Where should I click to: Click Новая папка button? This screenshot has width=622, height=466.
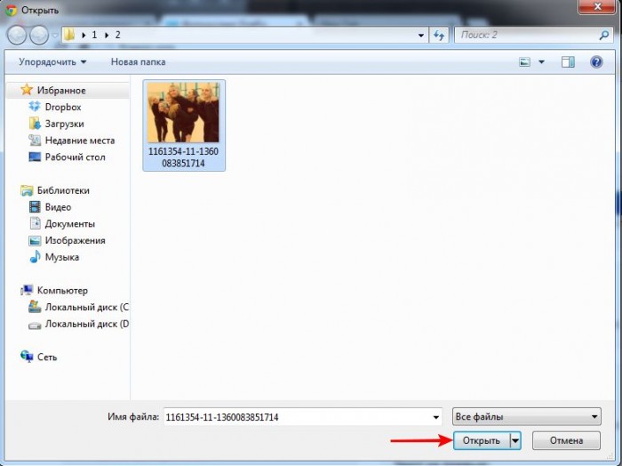[x=138, y=62]
